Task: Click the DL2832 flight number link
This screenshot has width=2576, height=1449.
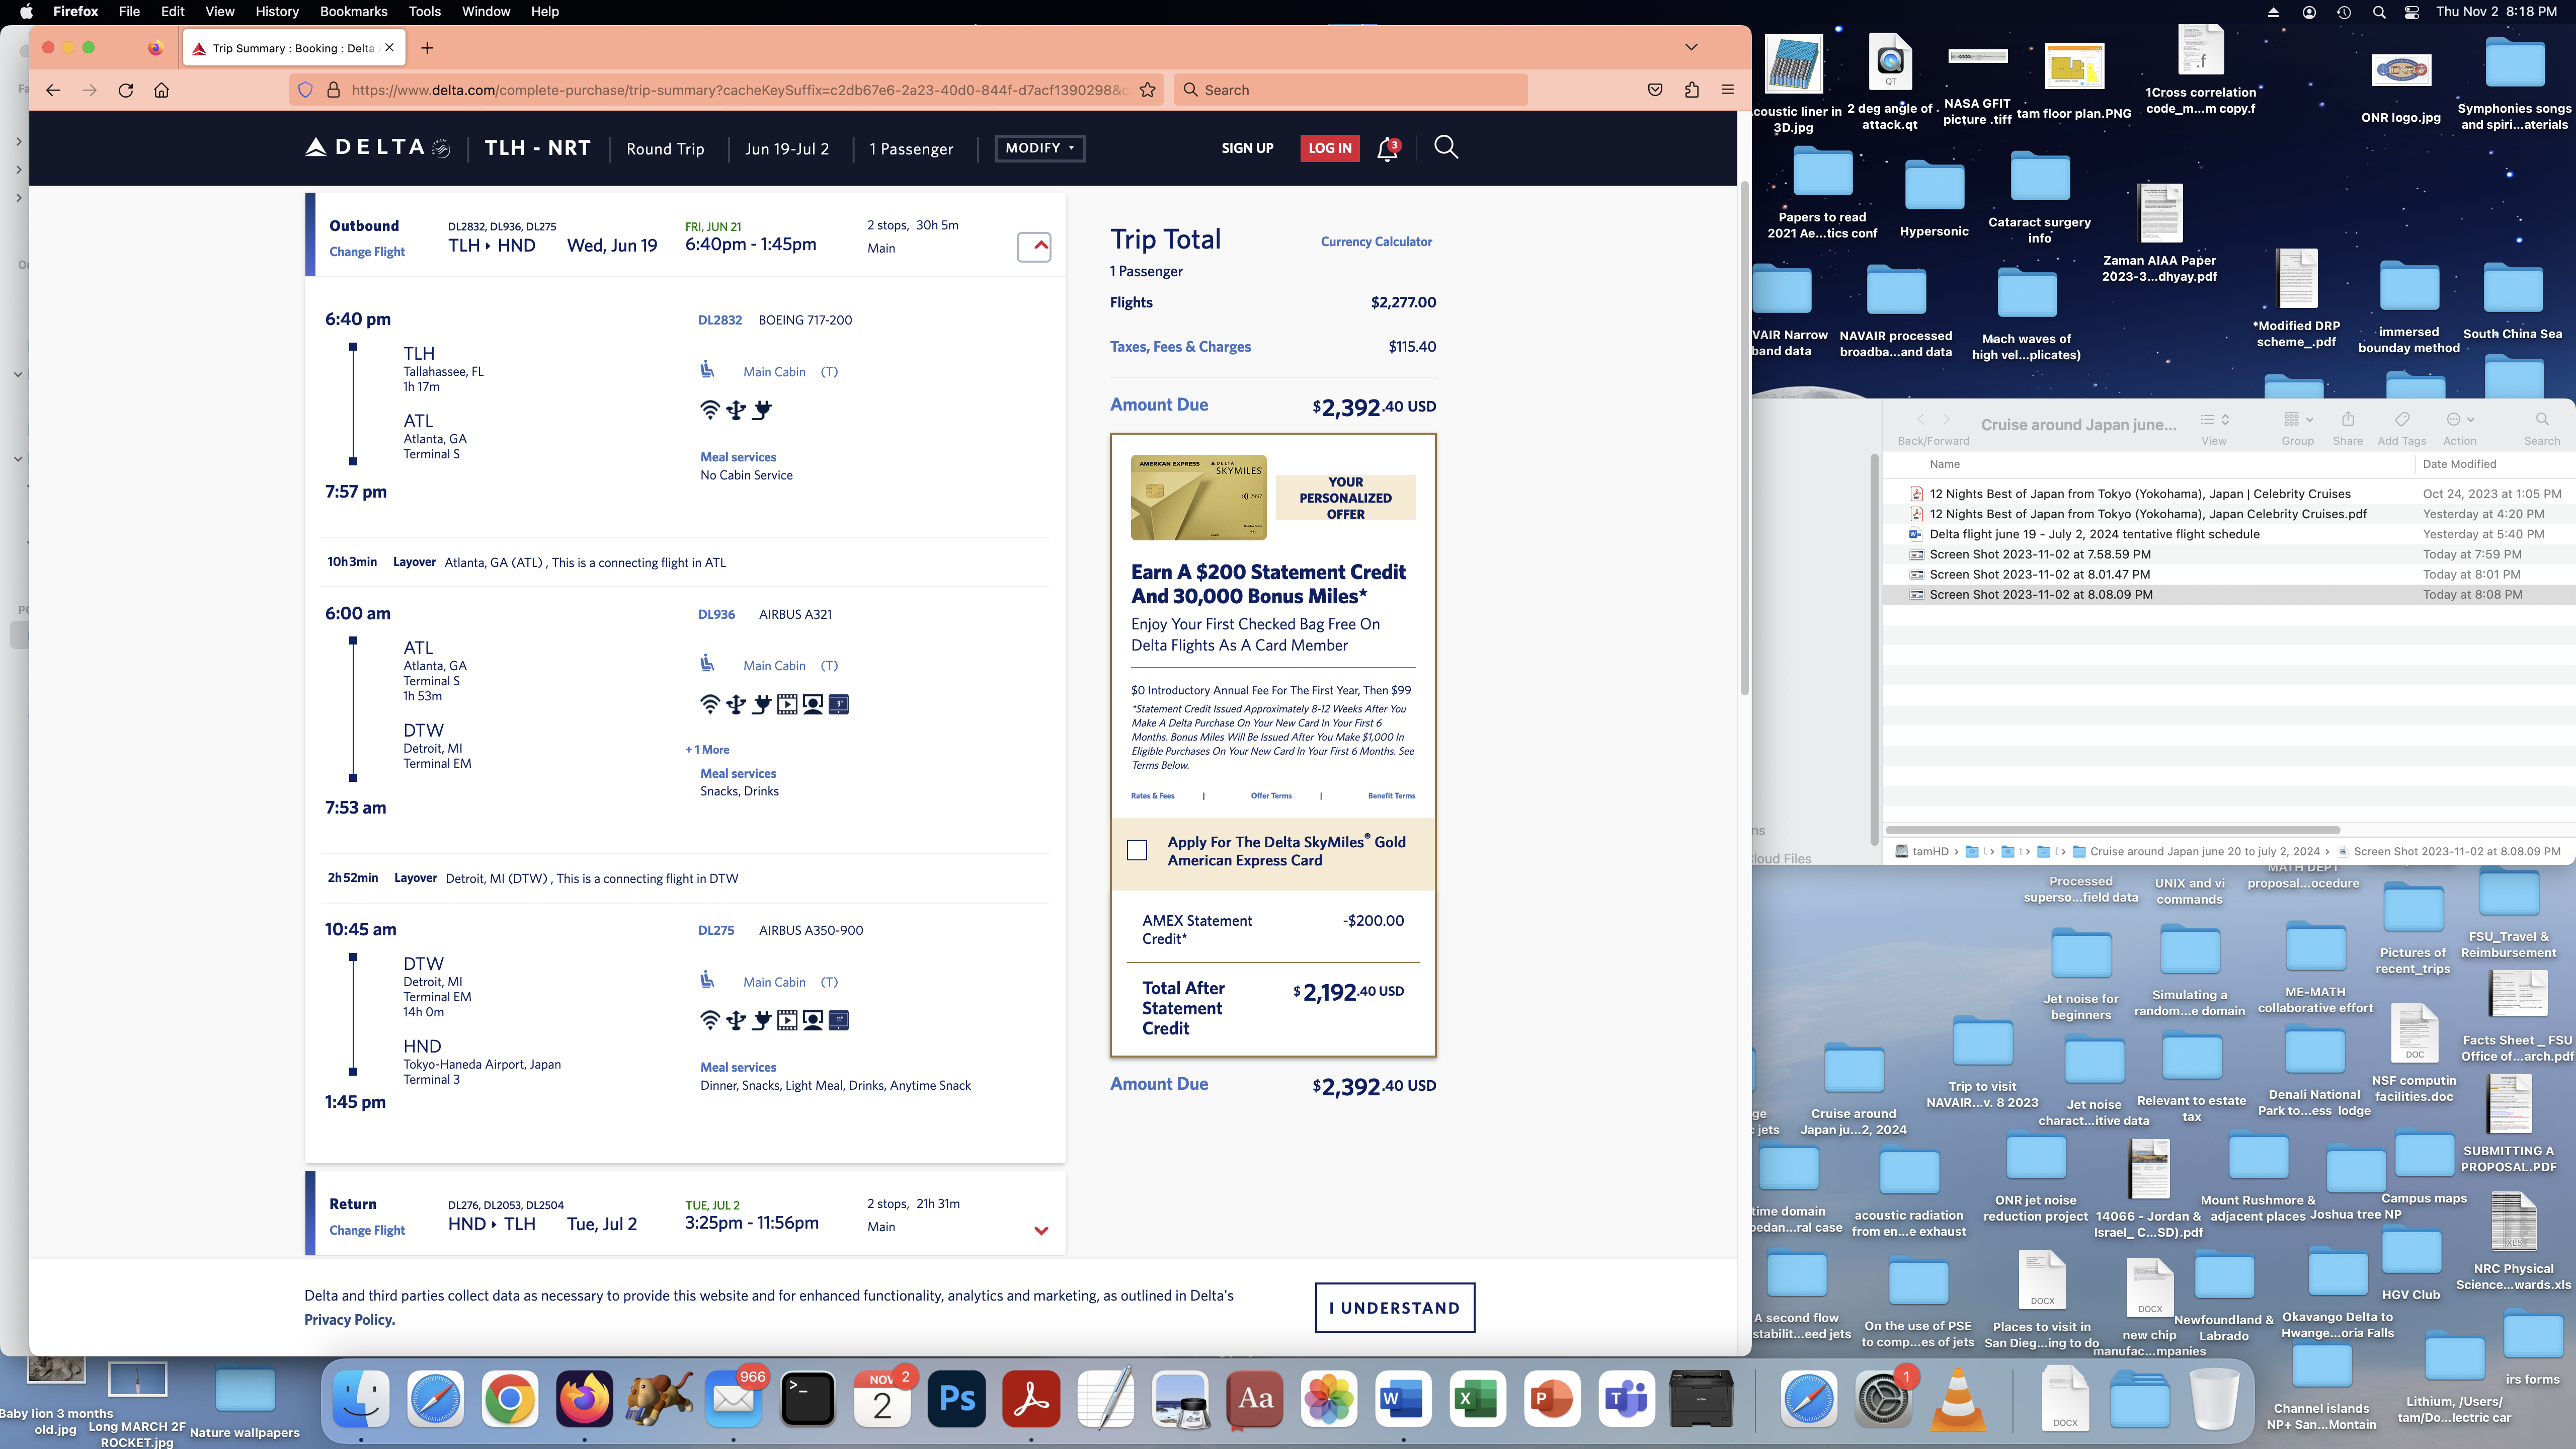Action: (720, 320)
